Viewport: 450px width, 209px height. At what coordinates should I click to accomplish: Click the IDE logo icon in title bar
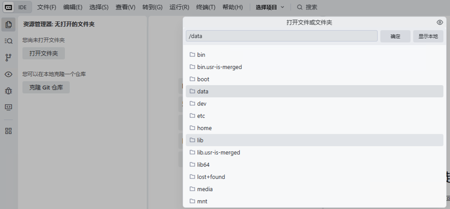8,7
